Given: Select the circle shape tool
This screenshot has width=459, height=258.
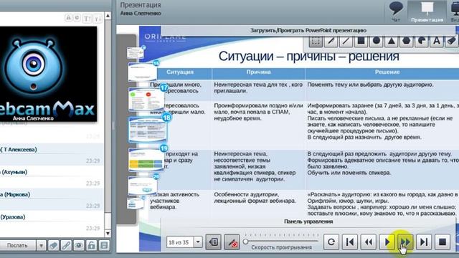Looking at the screenshot, I should pos(377,41).
